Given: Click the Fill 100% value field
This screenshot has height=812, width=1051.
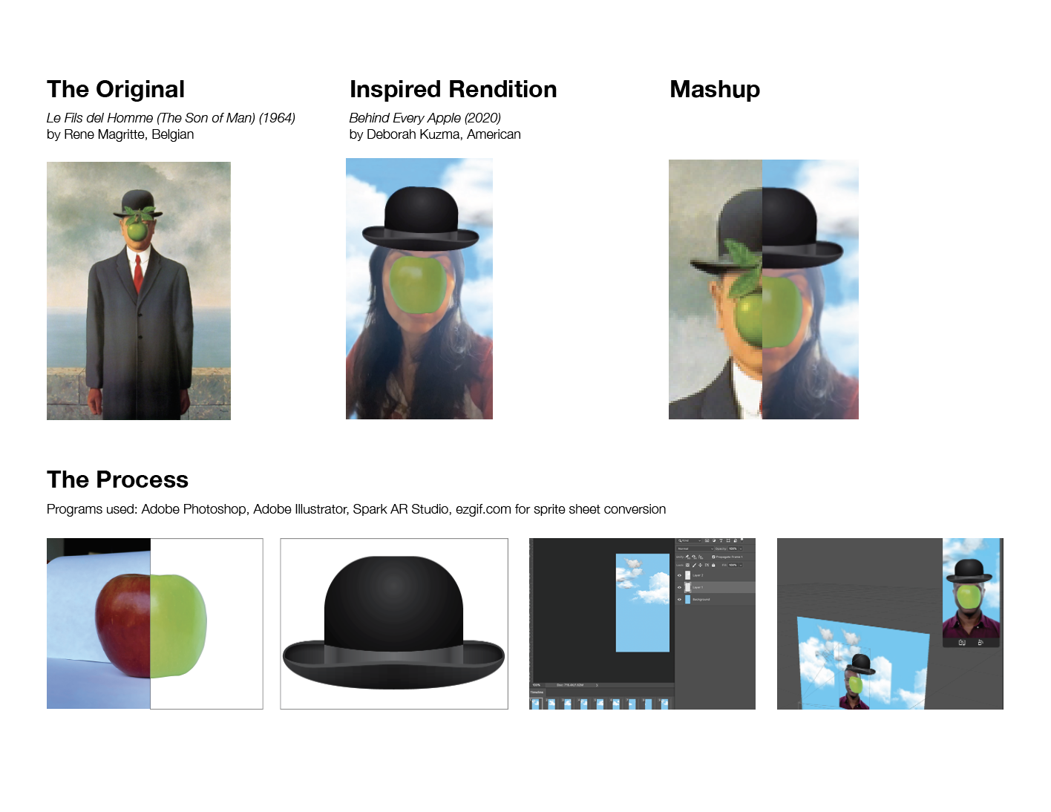Looking at the screenshot, I should [x=733, y=565].
